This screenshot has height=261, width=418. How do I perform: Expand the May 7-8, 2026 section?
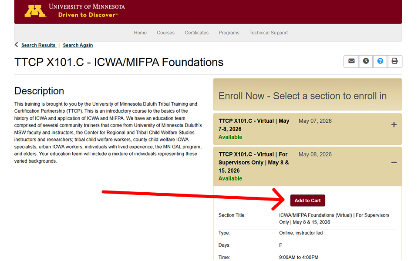pyautogui.click(x=394, y=125)
